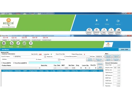Click the small Medicin logo beside the toolbar
This screenshot has width=132, height=99.
point(108,44)
